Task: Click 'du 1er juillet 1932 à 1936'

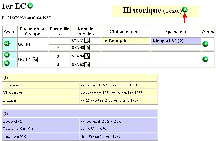Action: point(101,121)
